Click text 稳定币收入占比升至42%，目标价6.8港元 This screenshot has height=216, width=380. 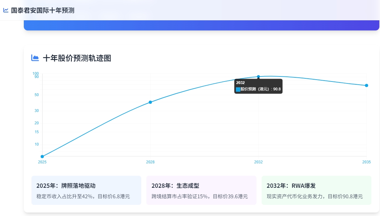click(83, 196)
